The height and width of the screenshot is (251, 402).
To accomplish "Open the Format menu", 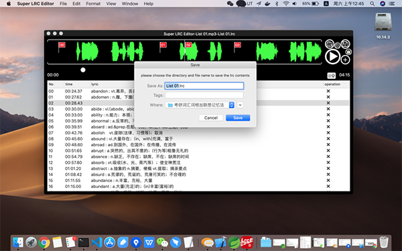I will tap(93, 3).
